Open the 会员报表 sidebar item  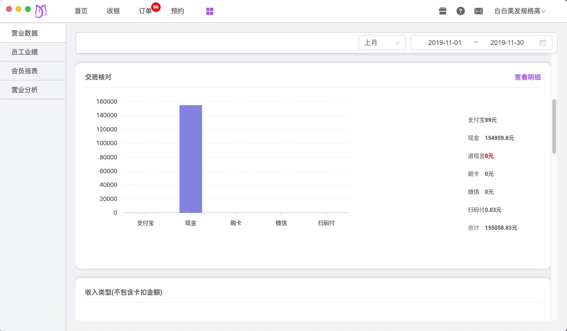(x=25, y=71)
